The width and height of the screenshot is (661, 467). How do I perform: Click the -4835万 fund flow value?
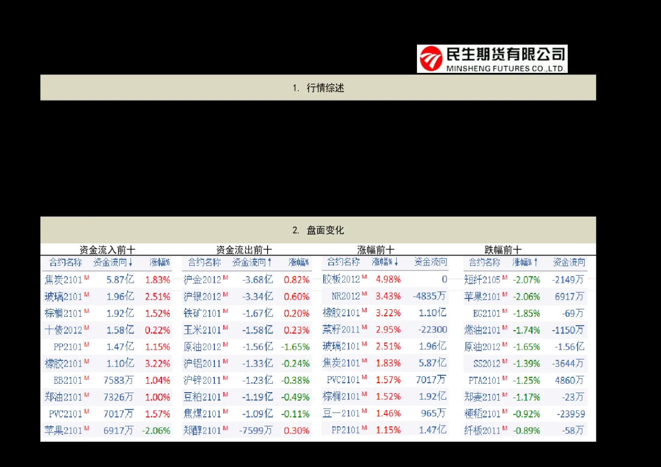430,296
